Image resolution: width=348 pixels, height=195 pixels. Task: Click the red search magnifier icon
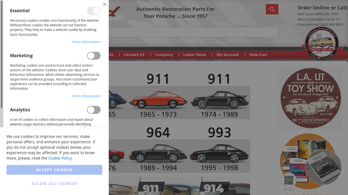272,9
